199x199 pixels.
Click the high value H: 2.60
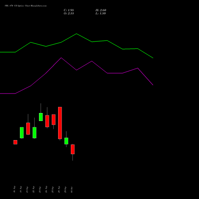pyautogui.click(x=101, y=10)
